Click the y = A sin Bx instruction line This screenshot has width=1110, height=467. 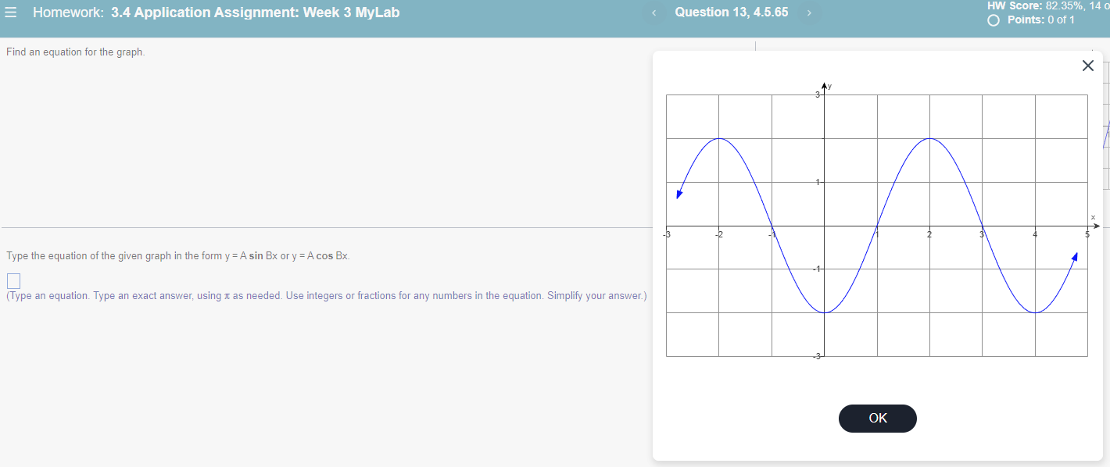click(177, 255)
